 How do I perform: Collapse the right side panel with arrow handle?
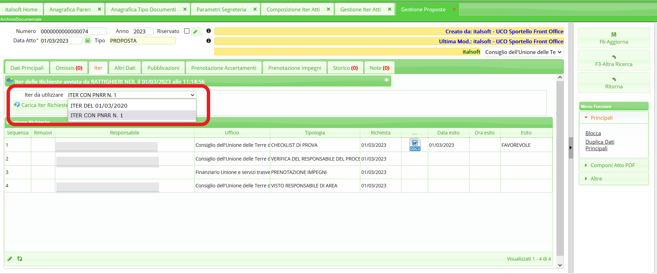(570, 147)
